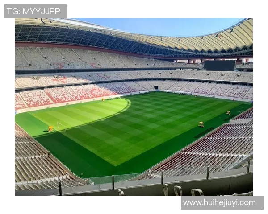
Task: Click the white goalpost on the pitch
Action: [x=62, y=127]
